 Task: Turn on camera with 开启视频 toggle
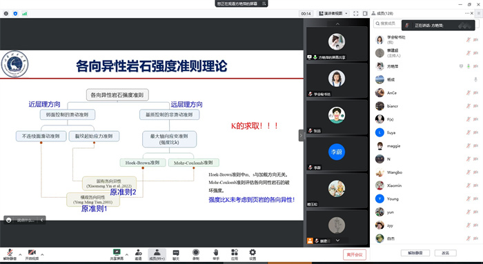coord(32,254)
